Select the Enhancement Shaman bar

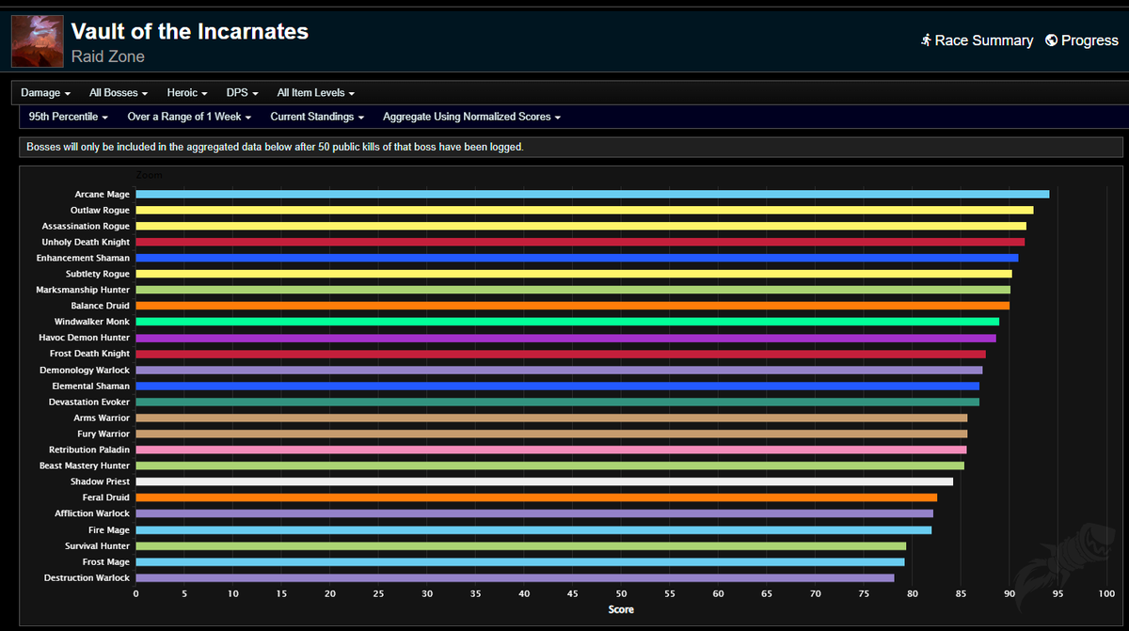coord(577,258)
